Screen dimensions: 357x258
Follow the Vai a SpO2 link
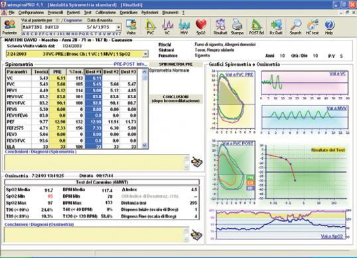[x=332, y=236]
